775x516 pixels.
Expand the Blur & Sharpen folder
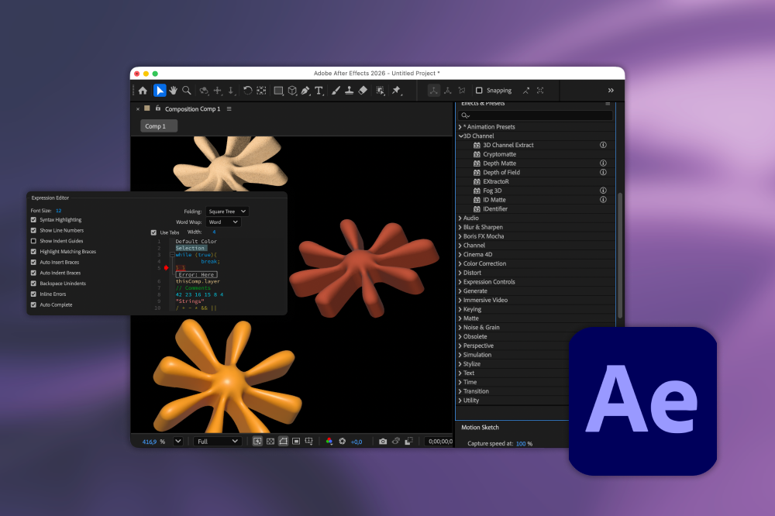(x=460, y=227)
